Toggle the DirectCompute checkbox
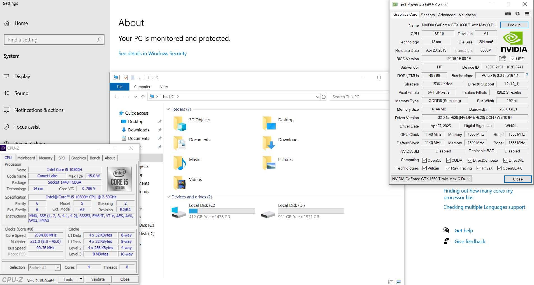 [470, 160]
